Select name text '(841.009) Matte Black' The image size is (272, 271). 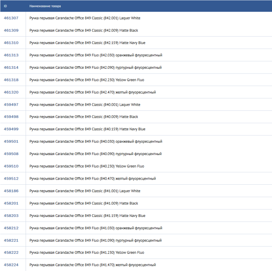pos(121,203)
